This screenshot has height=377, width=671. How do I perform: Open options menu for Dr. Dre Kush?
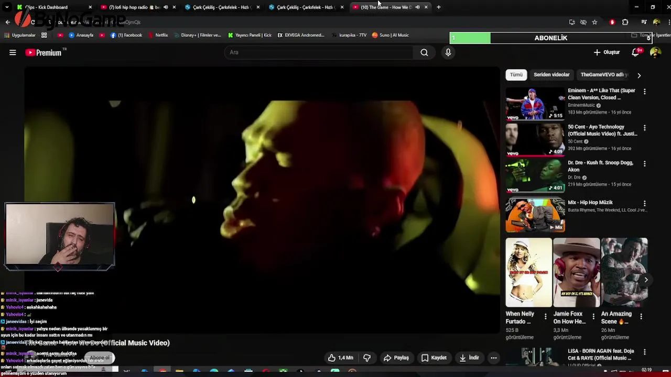tap(644, 163)
